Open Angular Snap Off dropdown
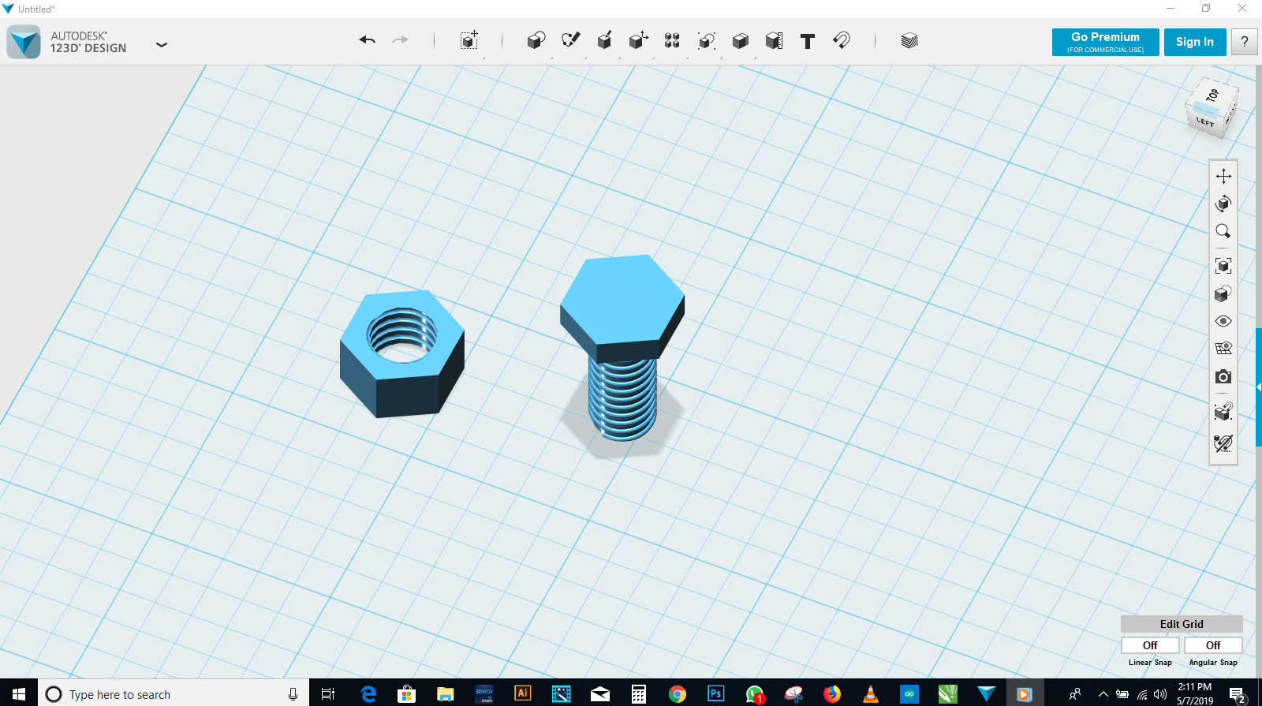 point(1213,645)
